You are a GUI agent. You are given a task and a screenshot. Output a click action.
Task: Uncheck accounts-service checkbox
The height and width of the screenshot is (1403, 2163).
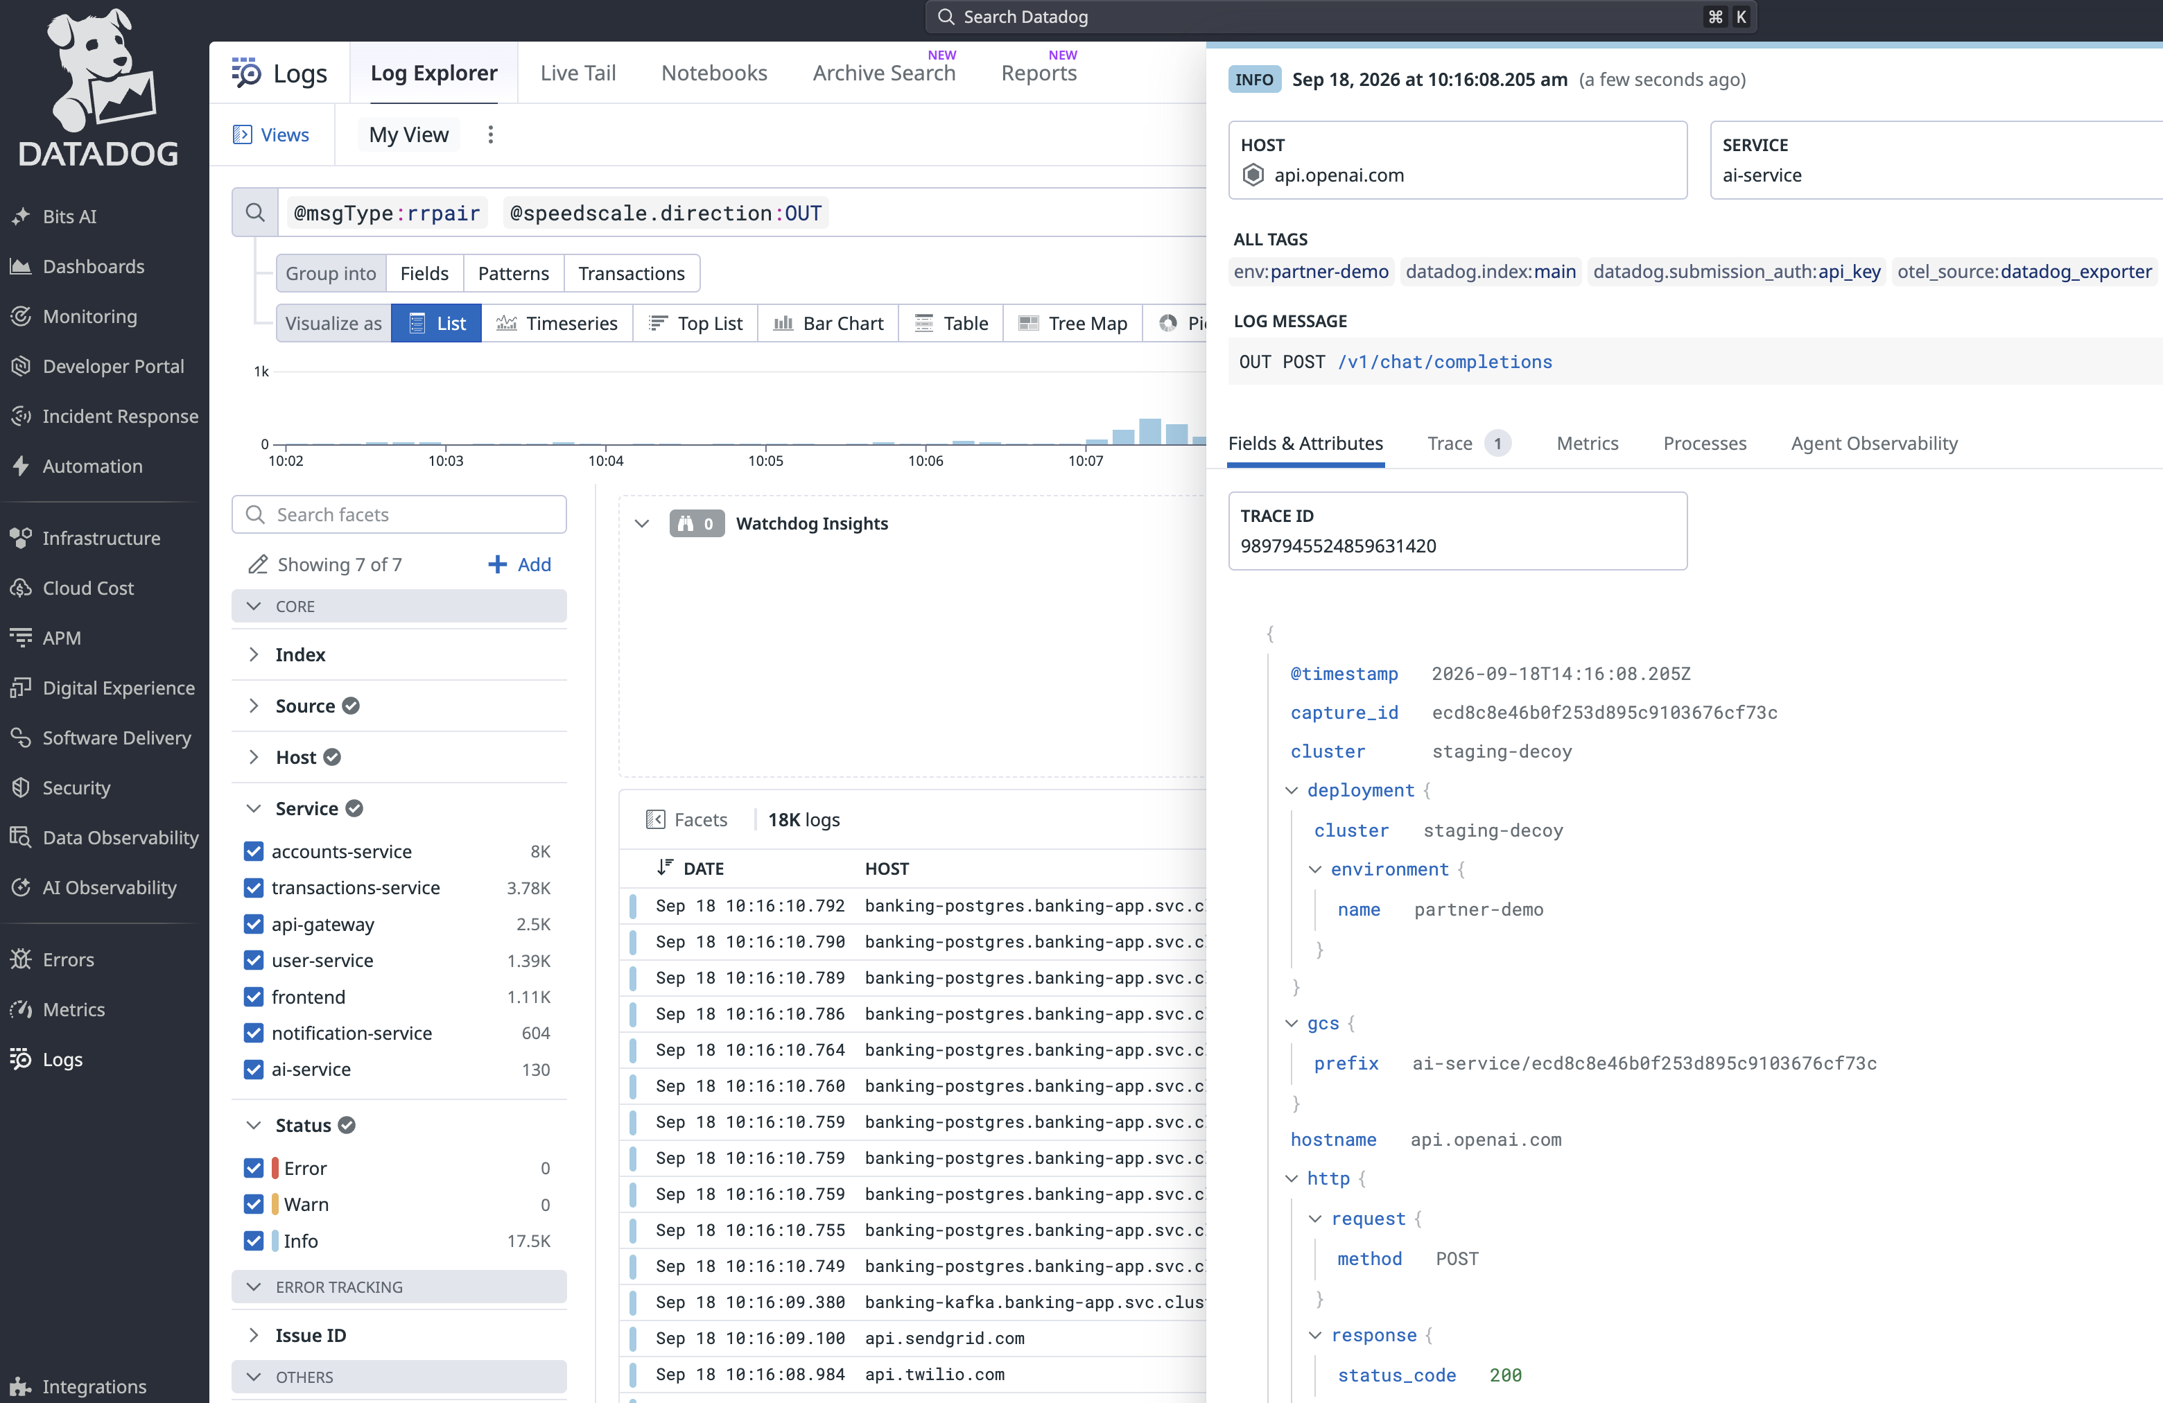pyautogui.click(x=254, y=851)
